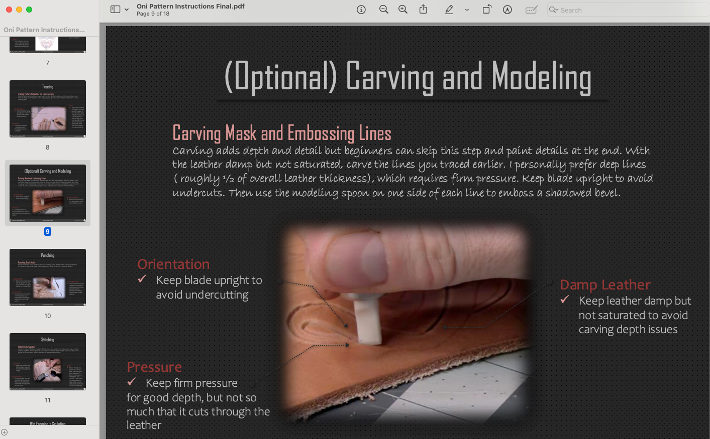Select the page 10 Punching thumbnail
This screenshot has width=710, height=439.
click(x=48, y=277)
